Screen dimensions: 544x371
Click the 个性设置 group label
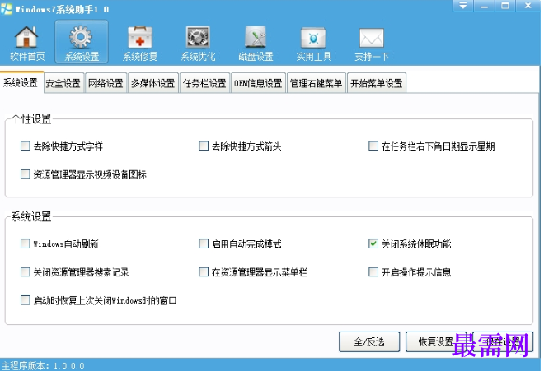point(31,118)
